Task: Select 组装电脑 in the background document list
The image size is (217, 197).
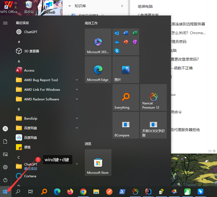Action: click(x=145, y=6)
